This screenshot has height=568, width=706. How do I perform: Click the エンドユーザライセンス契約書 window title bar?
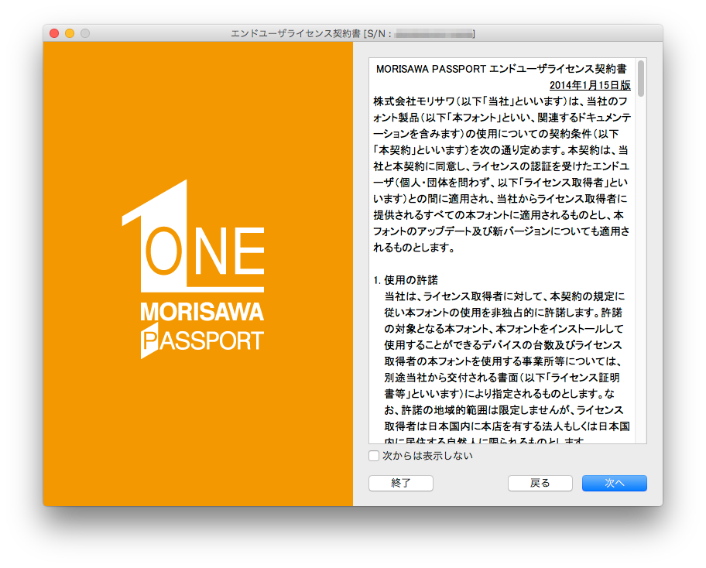coord(352,33)
